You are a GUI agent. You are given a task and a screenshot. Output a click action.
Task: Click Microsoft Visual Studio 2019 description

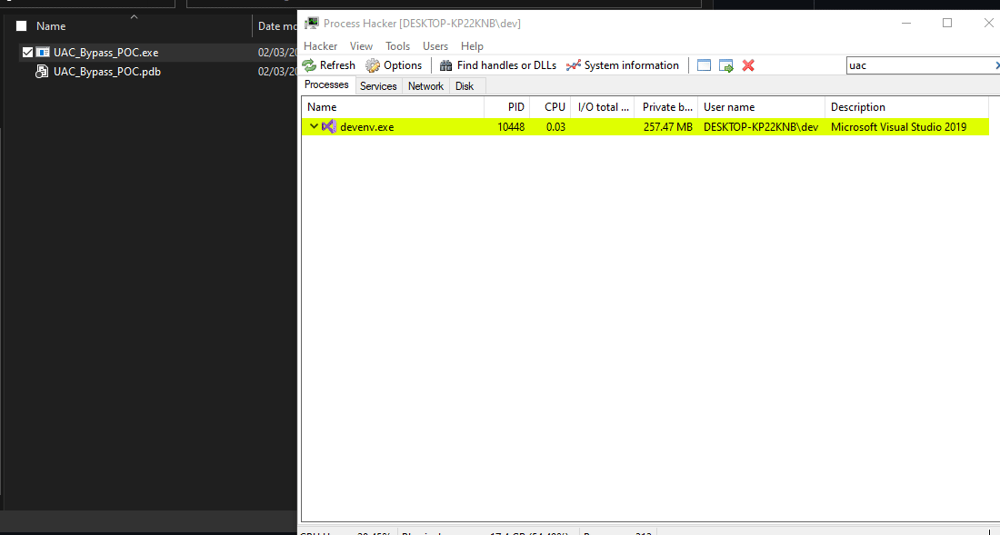tap(898, 127)
